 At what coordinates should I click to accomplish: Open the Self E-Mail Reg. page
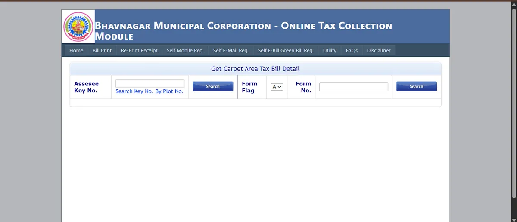[231, 51]
